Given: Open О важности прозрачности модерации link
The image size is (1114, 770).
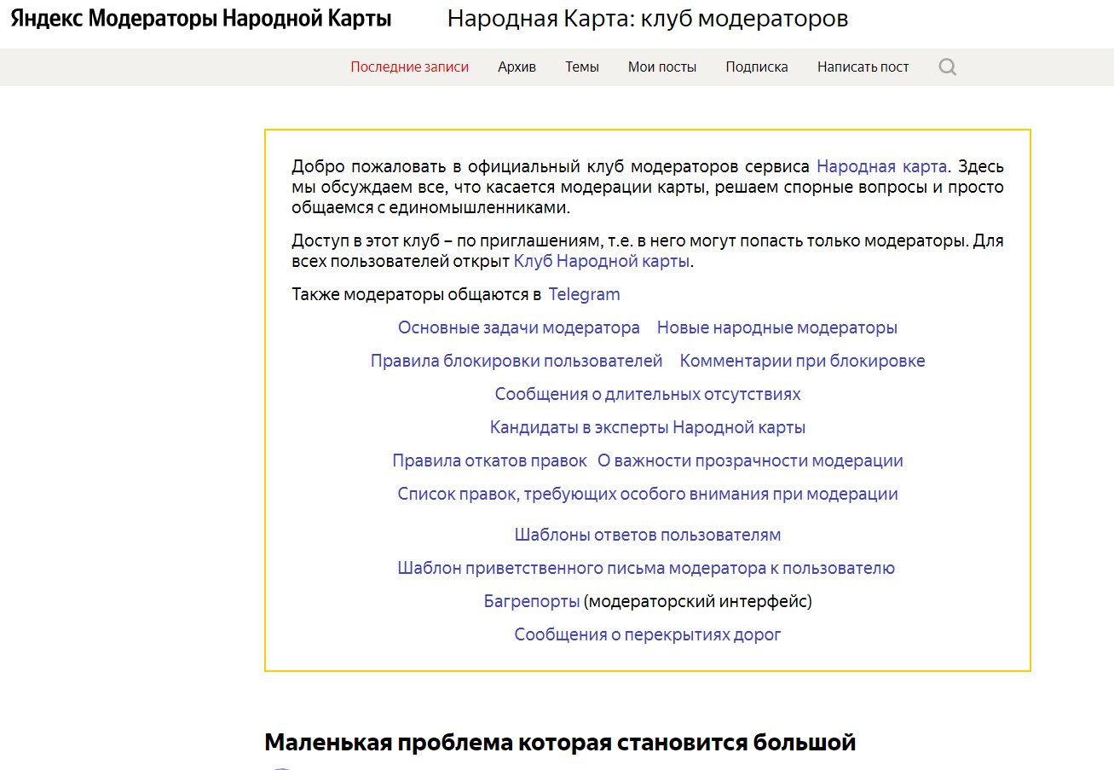Looking at the screenshot, I should click(x=750, y=460).
